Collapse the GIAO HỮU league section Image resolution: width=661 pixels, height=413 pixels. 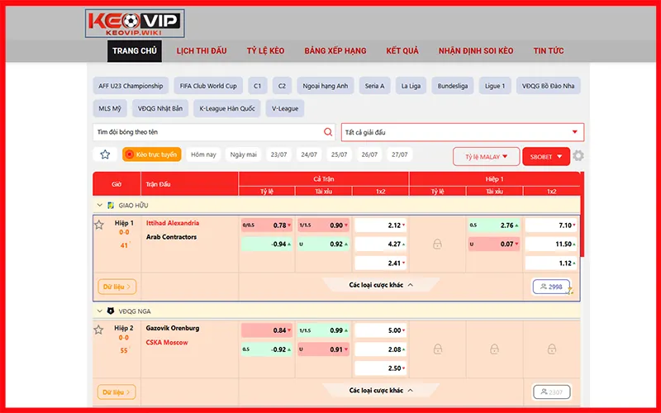(100, 205)
